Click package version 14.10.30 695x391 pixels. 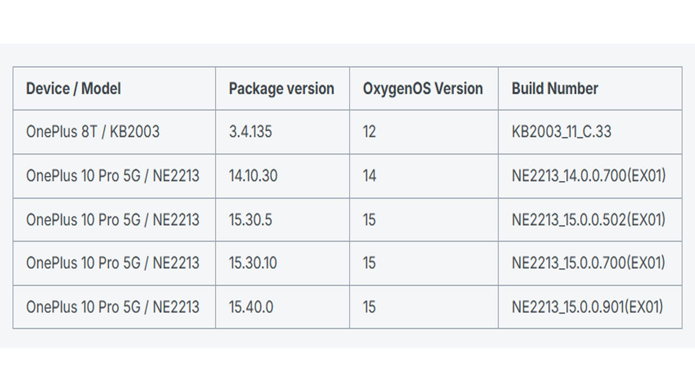point(253,176)
